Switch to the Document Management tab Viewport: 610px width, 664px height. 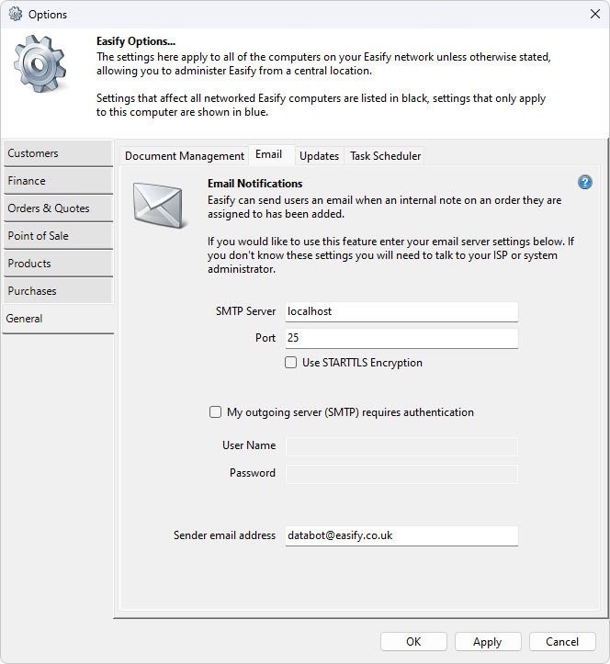(x=184, y=156)
